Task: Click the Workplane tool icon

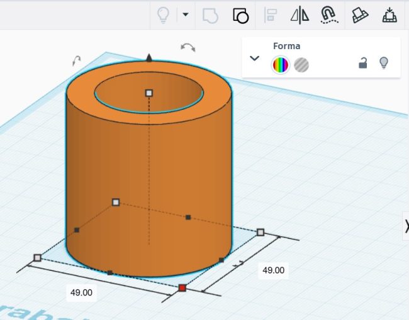Action: click(x=360, y=15)
